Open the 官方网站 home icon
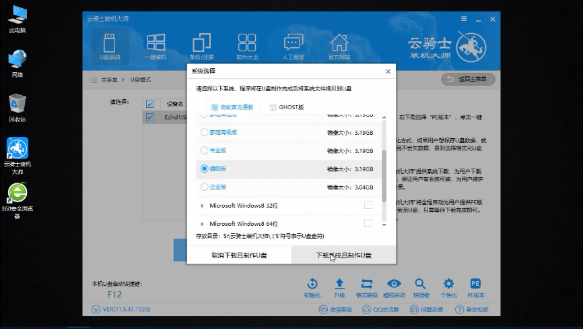583x329 pixels. (339, 47)
